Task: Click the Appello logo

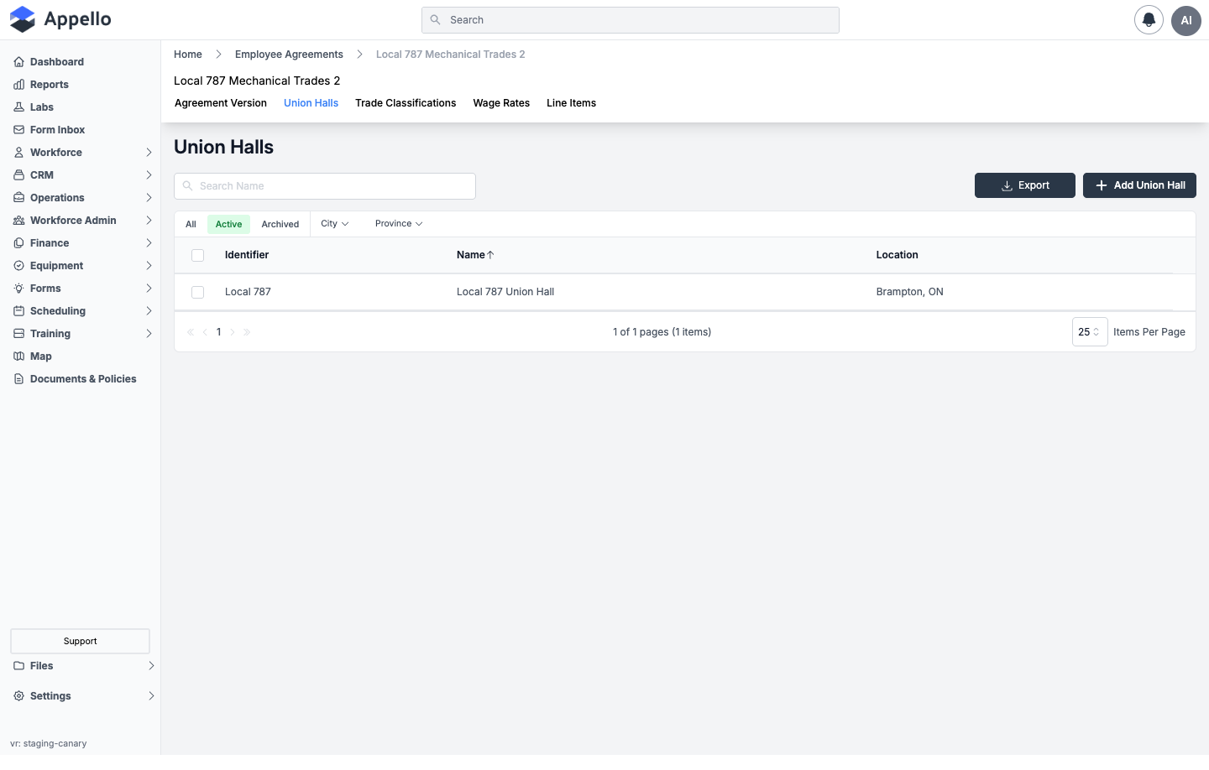Action: coord(60,19)
